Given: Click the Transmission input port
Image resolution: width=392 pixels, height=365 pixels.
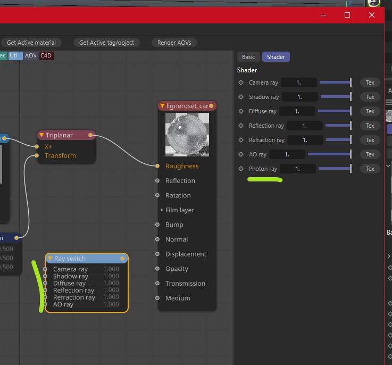Looking at the screenshot, I should click(x=157, y=283).
